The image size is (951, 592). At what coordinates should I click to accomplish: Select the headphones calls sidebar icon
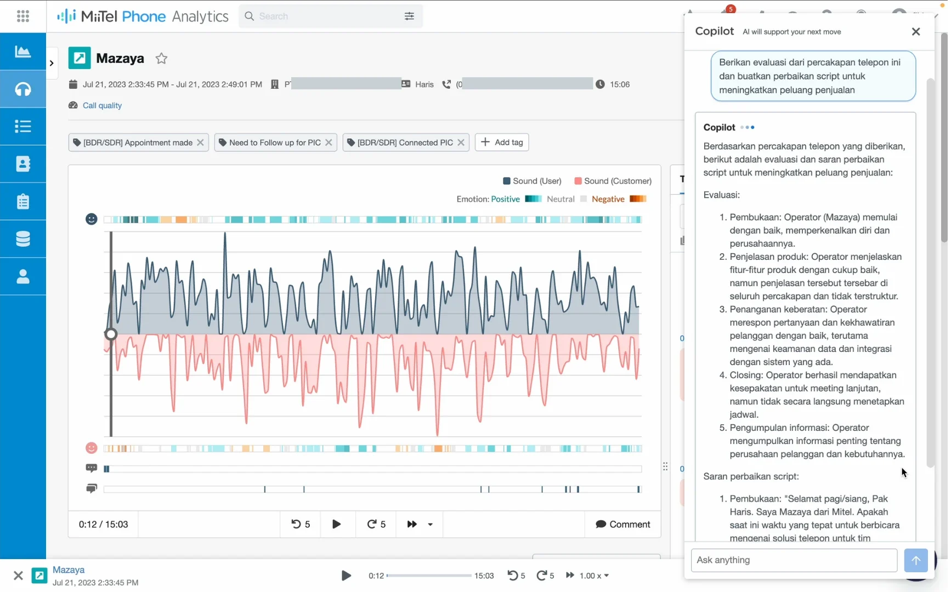pyautogui.click(x=23, y=89)
